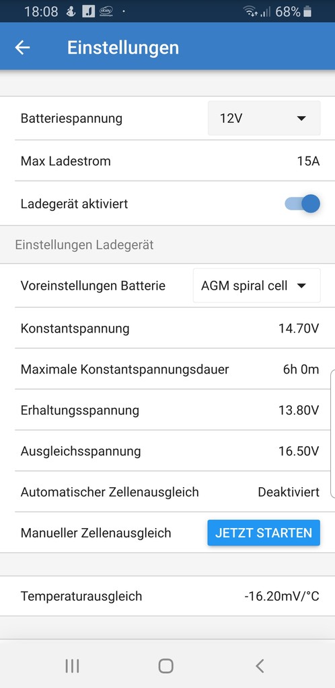This screenshot has height=688, width=335.
Task: Tap the eBay Kleinanzeigen notification icon
Action: click(106, 11)
